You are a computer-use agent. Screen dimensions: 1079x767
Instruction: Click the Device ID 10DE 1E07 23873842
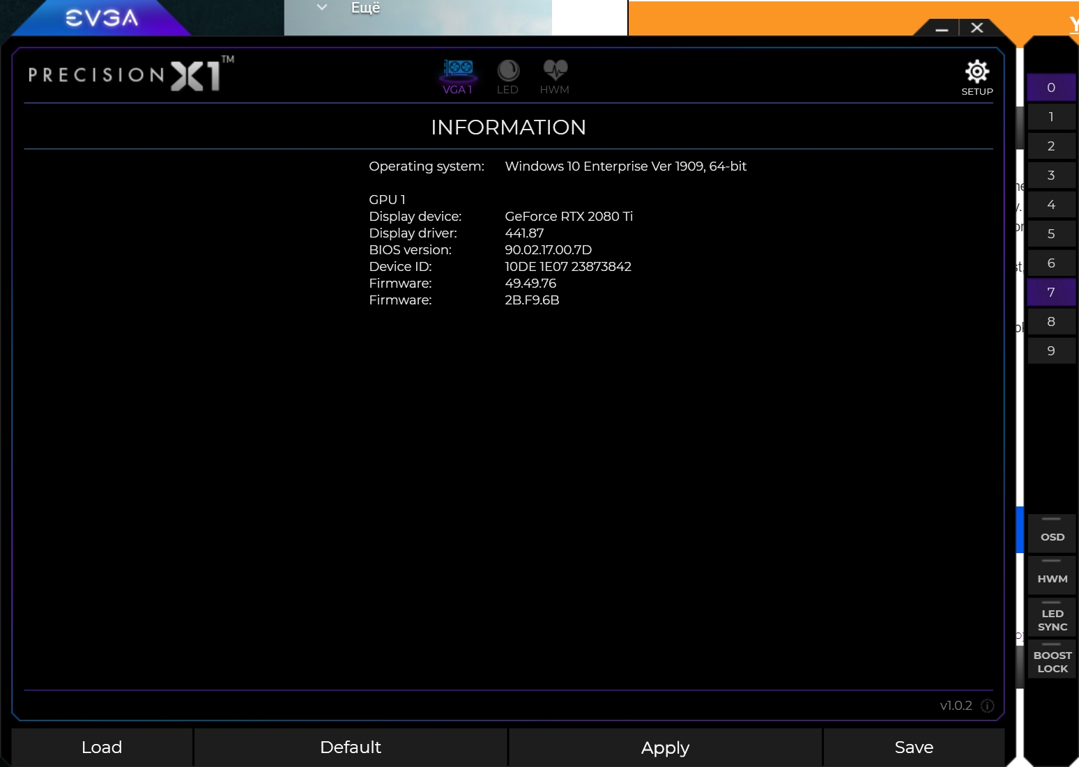click(568, 267)
